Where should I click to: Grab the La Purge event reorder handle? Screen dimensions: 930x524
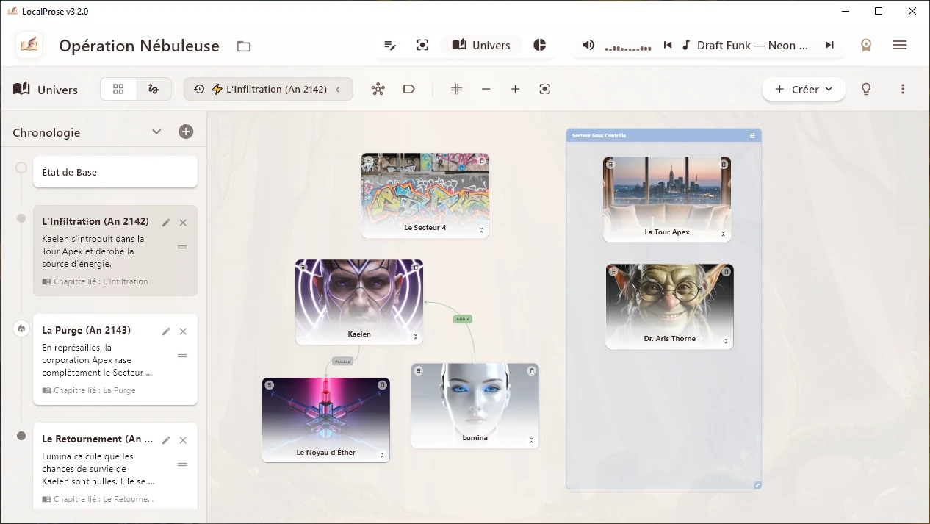pos(182,356)
